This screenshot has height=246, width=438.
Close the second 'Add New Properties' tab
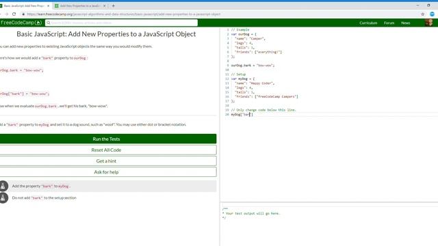(105, 6)
